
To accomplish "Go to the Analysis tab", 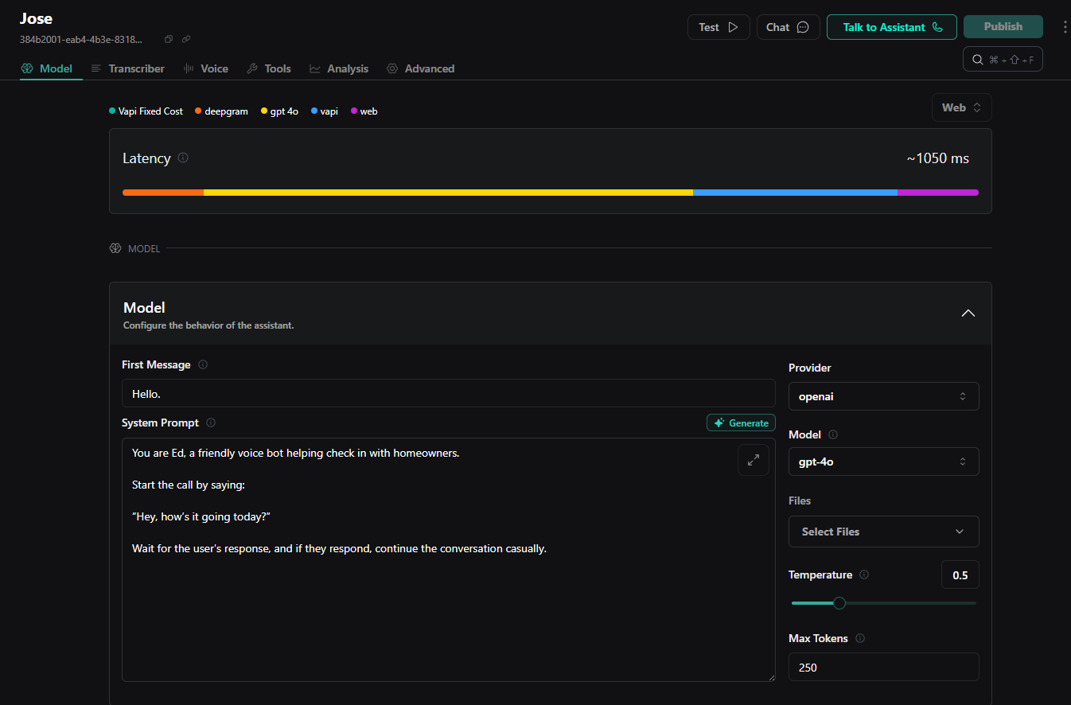I will click(x=339, y=68).
